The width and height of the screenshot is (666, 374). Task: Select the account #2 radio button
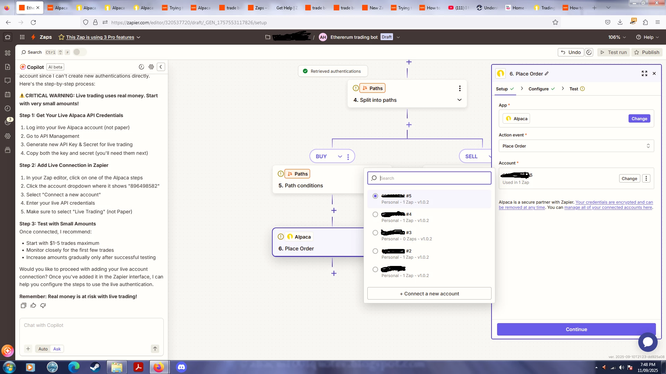click(375, 251)
